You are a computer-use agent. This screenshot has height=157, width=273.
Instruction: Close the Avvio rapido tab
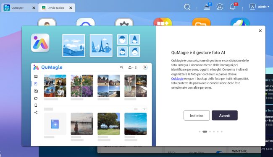[x=71, y=8]
